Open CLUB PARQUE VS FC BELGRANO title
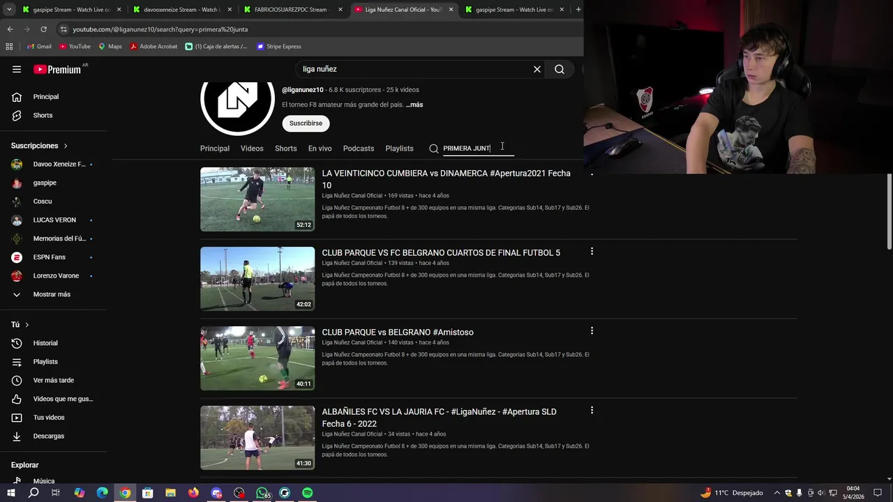 pyautogui.click(x=441, y=253)
